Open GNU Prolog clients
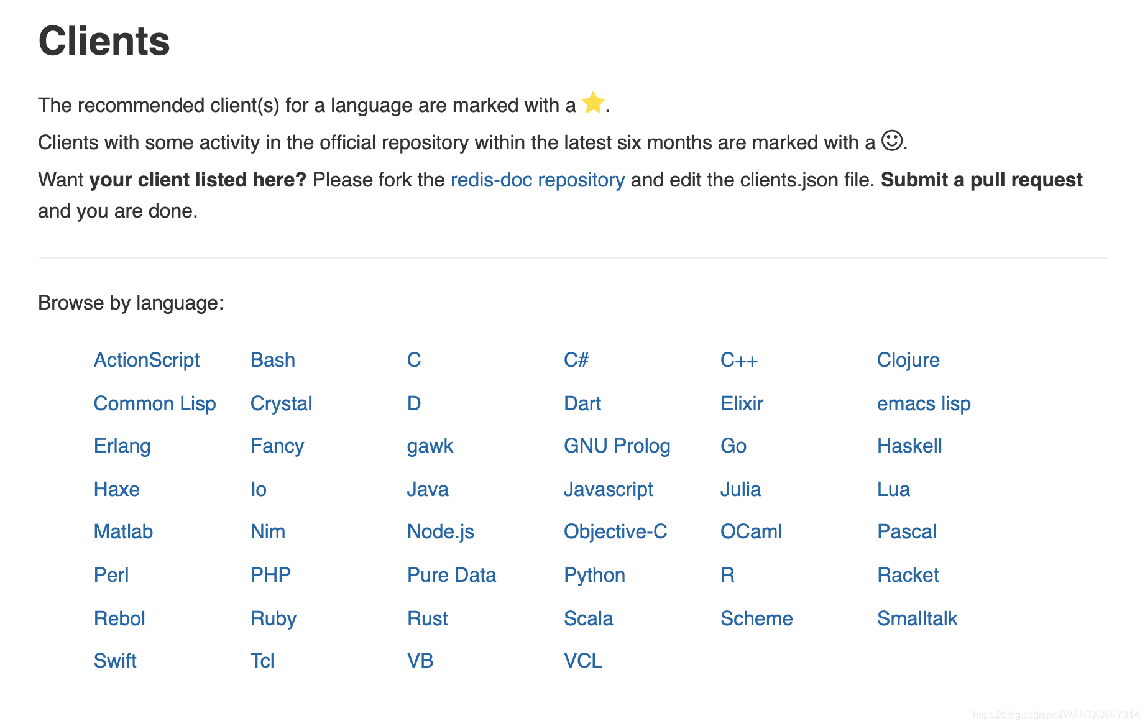Viewport: 1145px width, 726px height. [x=617, y=446]
